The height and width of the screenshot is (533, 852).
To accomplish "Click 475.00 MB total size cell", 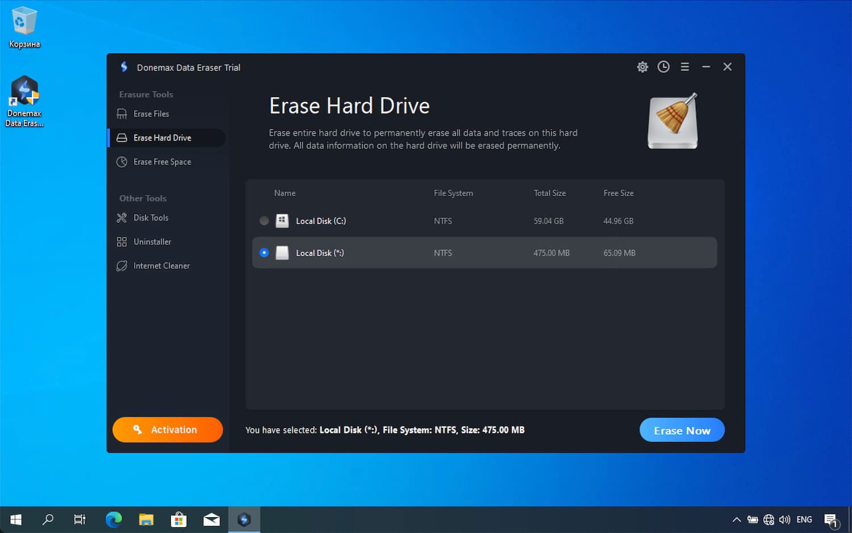I will click(x=552, y=253).
